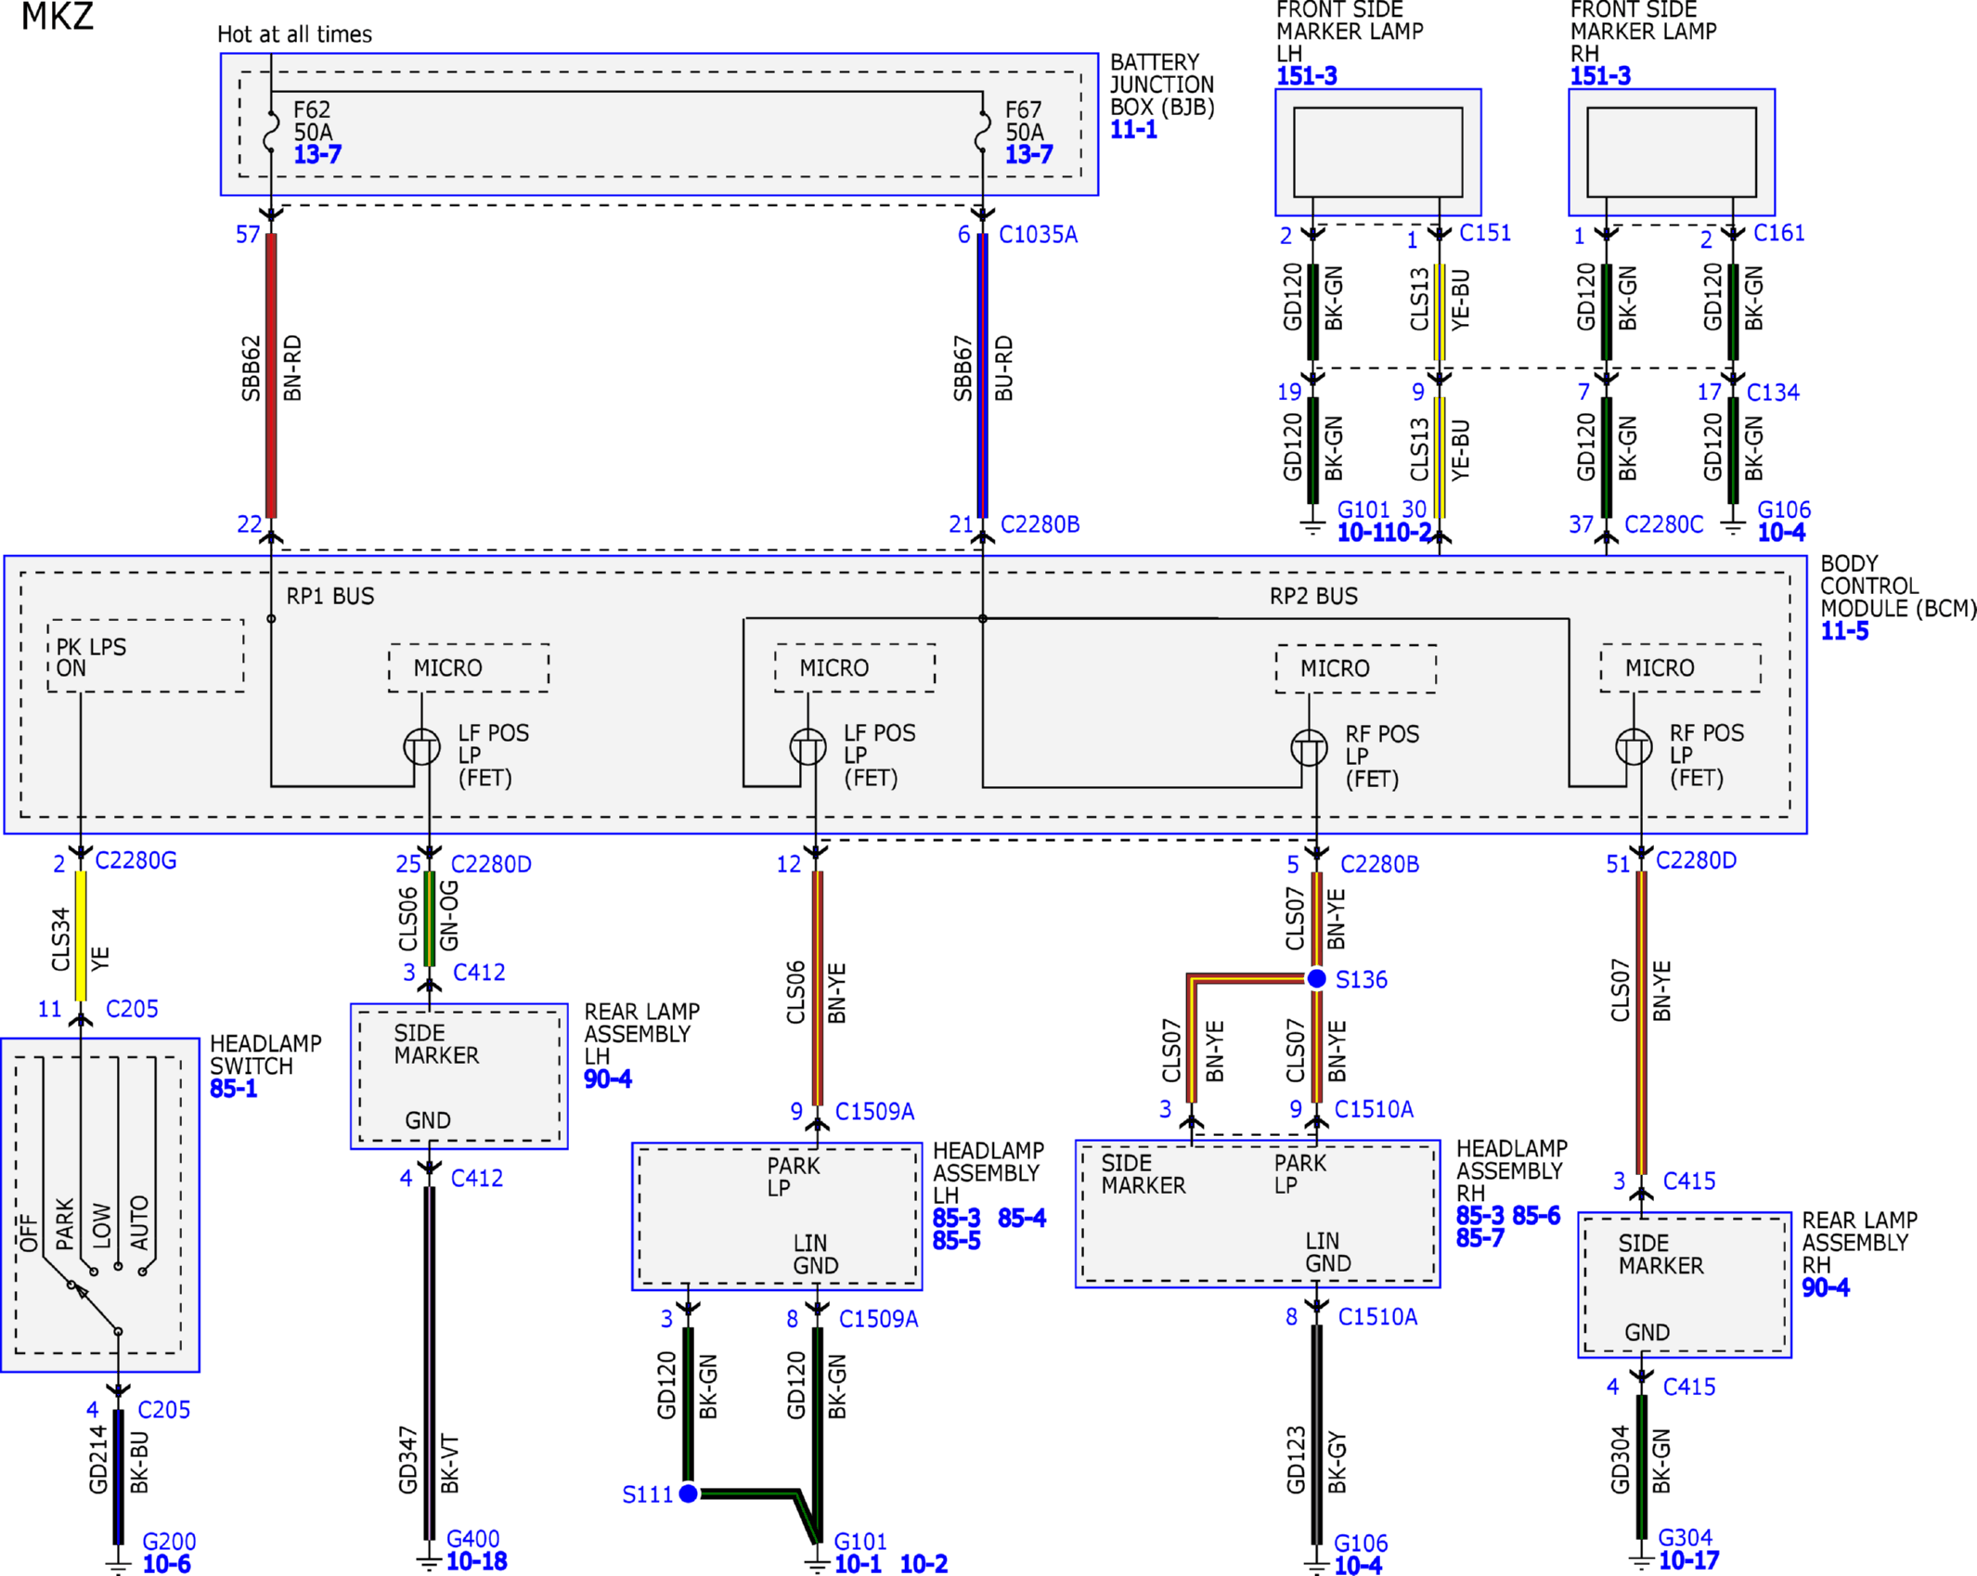Screen dimensions: 1977x1576
Task: Follow the 85-4 headlamp assembly LH reference
Action: [1021, 1219]
